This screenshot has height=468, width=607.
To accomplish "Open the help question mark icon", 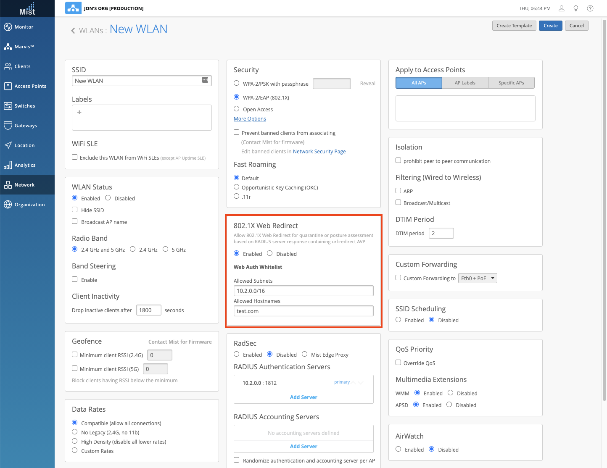I will (590, 8).
